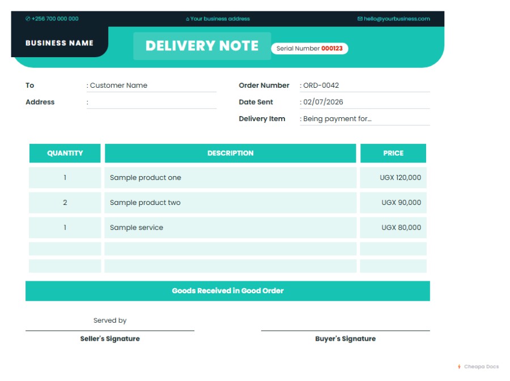Click the empty Address field line

tap(151, 102)
